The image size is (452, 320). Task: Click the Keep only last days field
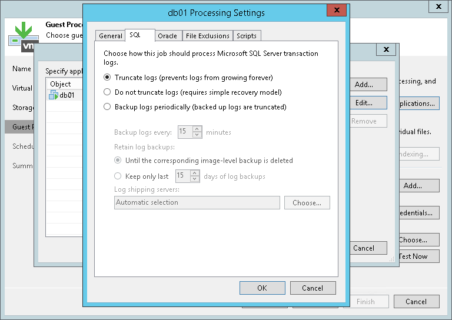click(183, 176)
